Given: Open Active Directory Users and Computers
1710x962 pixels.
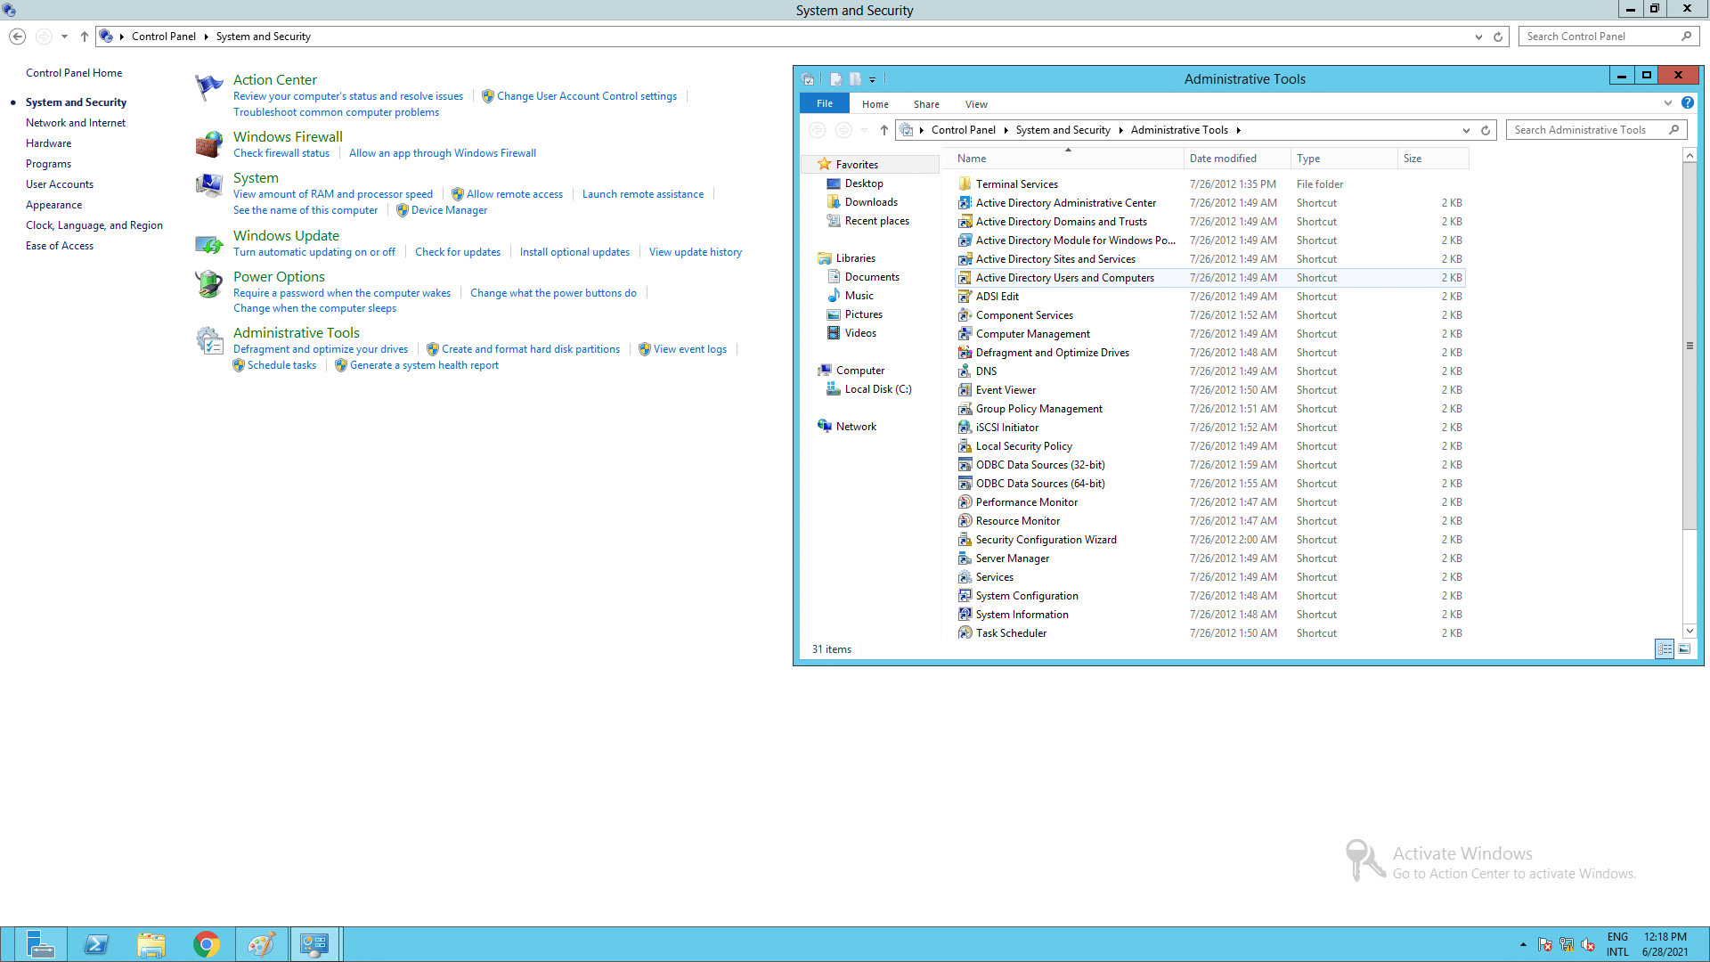Looking at the screenshot, I should coord(1065,277).
